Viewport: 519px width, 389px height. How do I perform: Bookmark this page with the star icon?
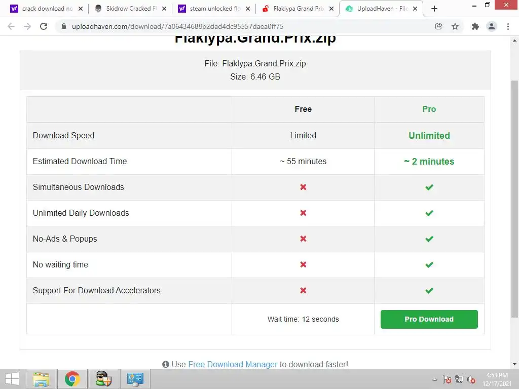[x=456, y=26]
